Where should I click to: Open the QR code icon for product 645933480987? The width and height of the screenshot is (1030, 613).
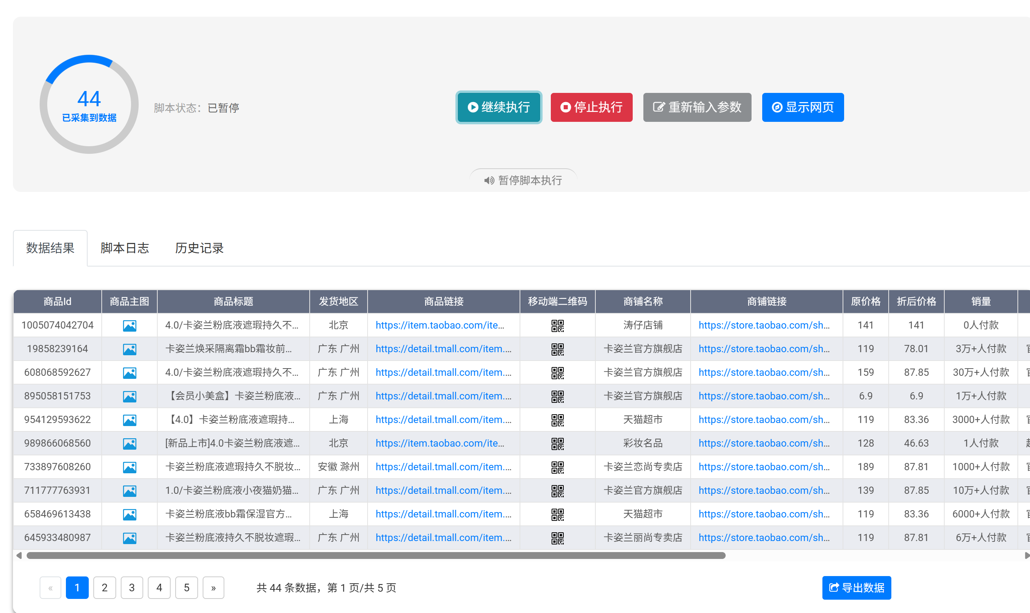[x=557, y=537]
